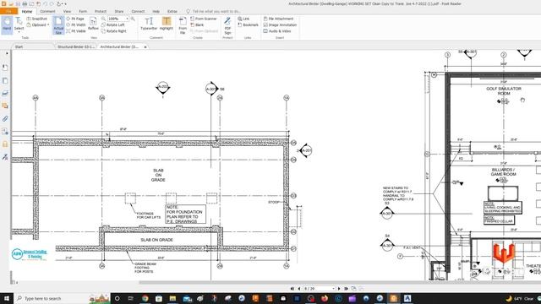Screen dimensions: 541x304
Task: Create PDF From Scanner
Action: pos(204,19)
